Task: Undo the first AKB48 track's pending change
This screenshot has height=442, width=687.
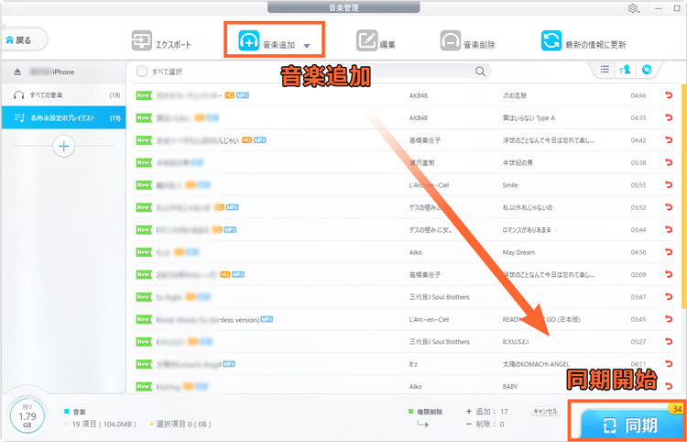Action: pyautogui.click(x=666, y=94)
